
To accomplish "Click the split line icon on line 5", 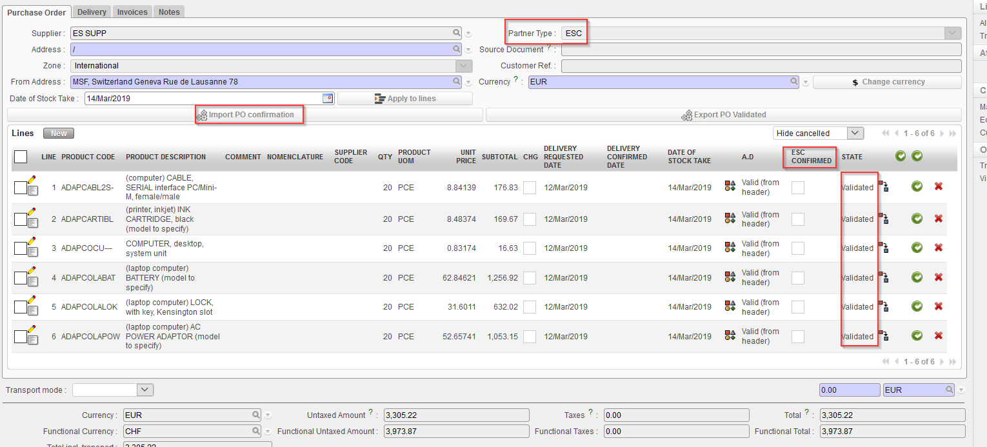I will [x=884, y=306].
